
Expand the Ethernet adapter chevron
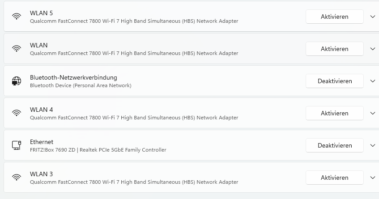pos(373,145)
